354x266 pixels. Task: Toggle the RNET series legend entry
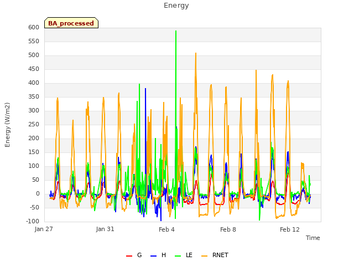215,255
